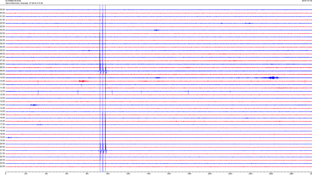Image resolution: width=312 pixels, height=175 pixels.
Task: Select the 22:00 row label
Action: tap(2, 157)
